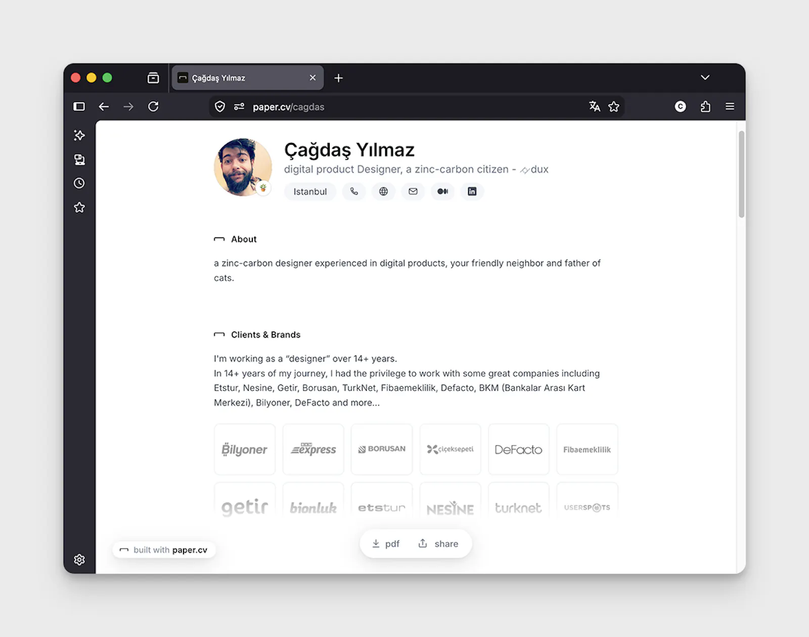Toggle the sidebar panel button
The height and width of the screenshot is (637, 809).
[79, 106]
